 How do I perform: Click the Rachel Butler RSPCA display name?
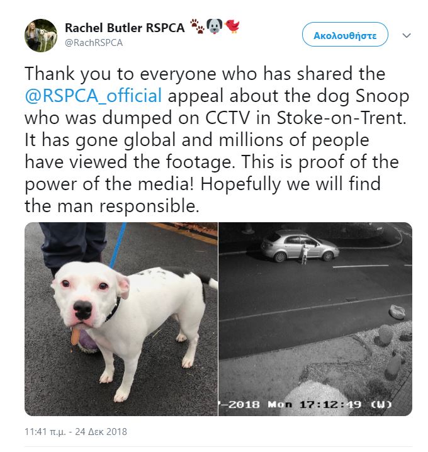click(x=125, y=28)
